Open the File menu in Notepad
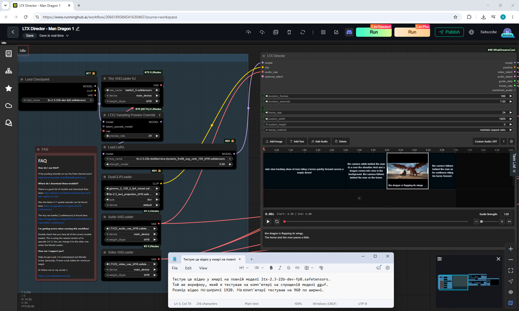 coord(175,268)
